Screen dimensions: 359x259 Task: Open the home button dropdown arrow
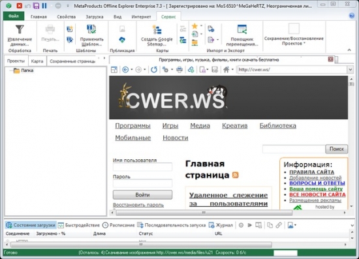click(x=232, y=70)
